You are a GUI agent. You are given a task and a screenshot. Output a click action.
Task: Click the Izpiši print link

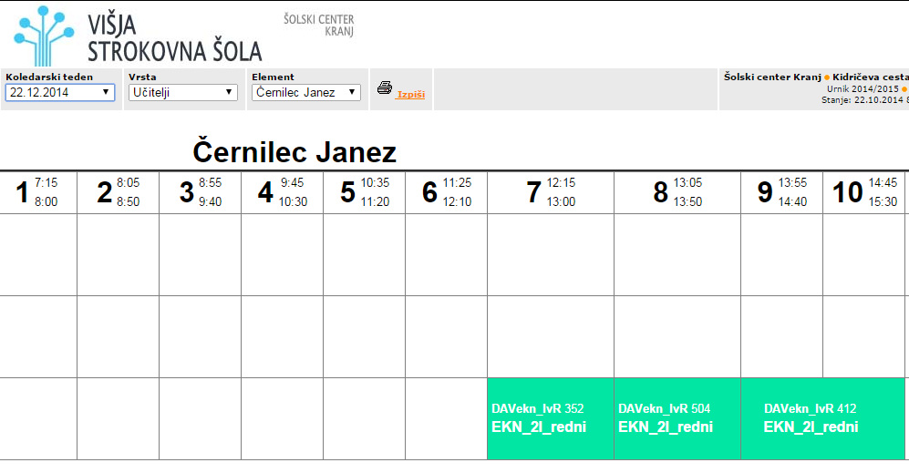coord(410,94)
